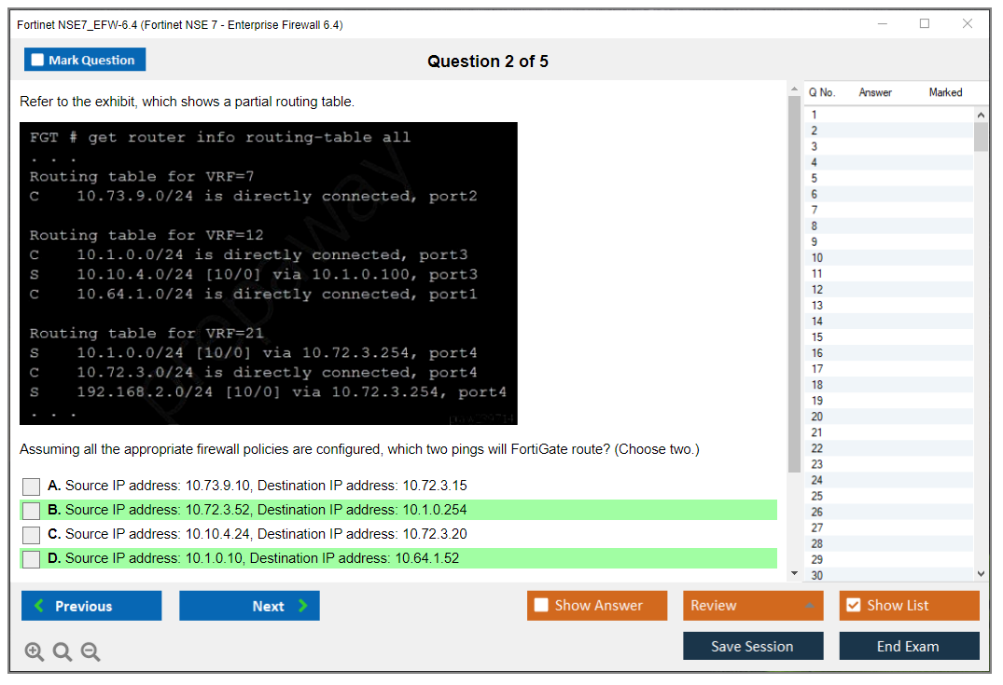
Task: Toggle the Show List checkbox
Action: 853,606
